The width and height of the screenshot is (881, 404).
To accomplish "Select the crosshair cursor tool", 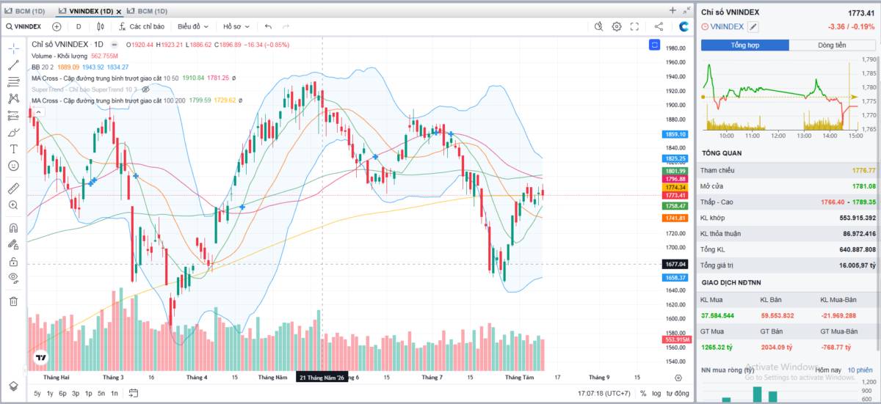I will pos(13,48).
